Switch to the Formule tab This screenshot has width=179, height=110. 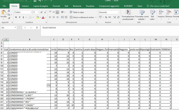coord(56,6)
